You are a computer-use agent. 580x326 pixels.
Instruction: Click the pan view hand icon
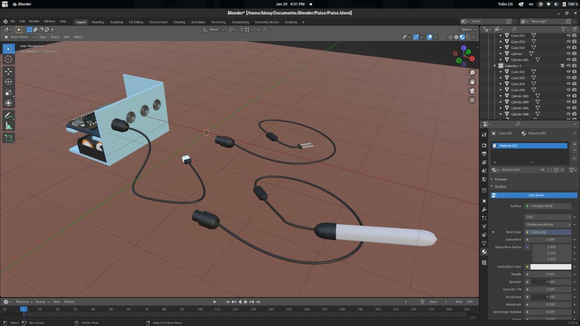tap(472, 82)
